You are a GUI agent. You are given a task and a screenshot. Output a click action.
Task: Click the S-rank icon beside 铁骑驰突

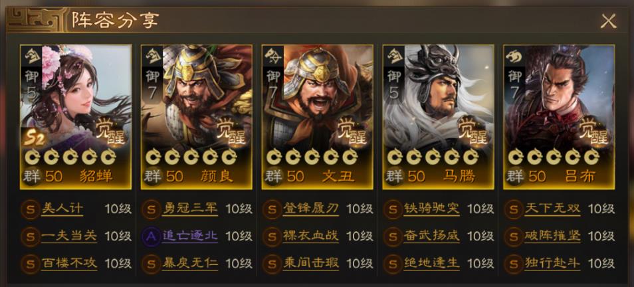click(x=393, y=209)
